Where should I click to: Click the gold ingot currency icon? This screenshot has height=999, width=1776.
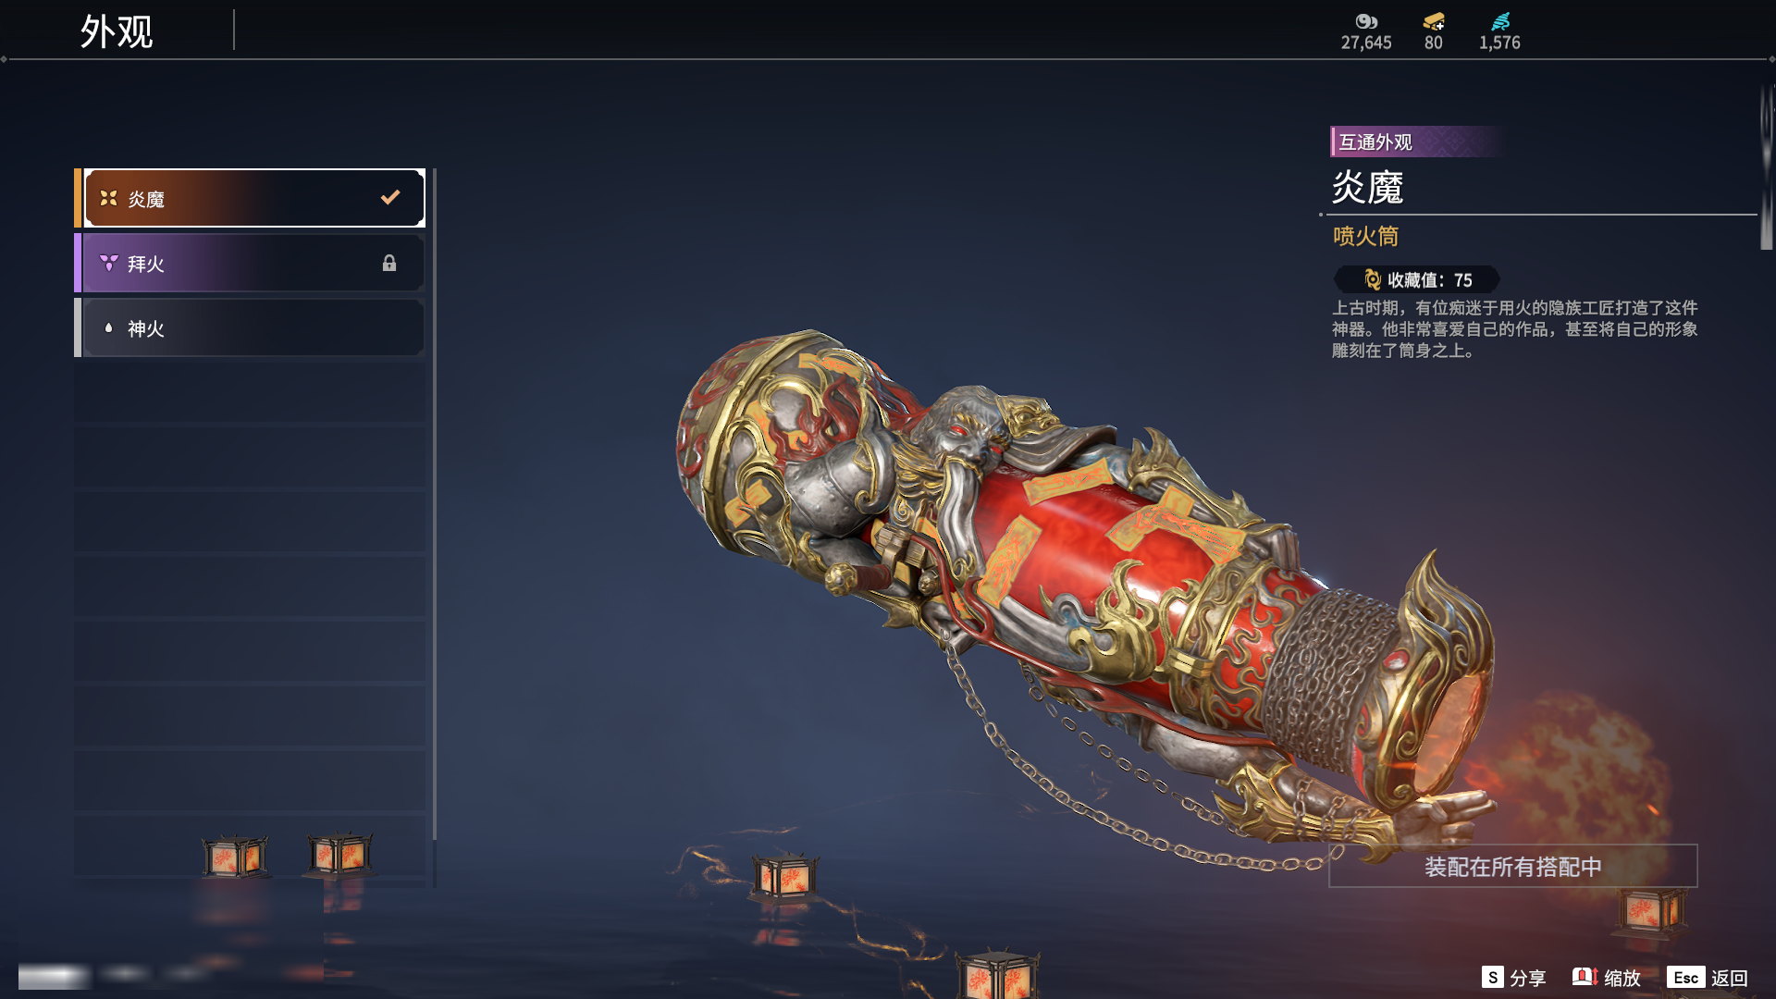point(1434,21)
